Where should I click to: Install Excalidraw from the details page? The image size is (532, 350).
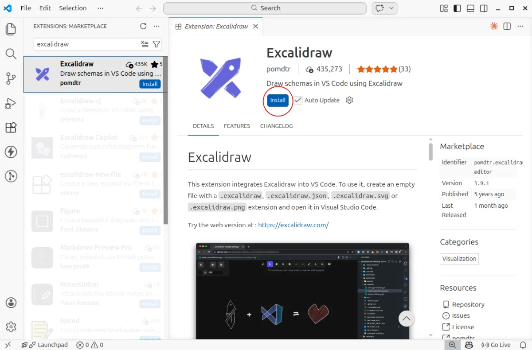click(278, 100)
